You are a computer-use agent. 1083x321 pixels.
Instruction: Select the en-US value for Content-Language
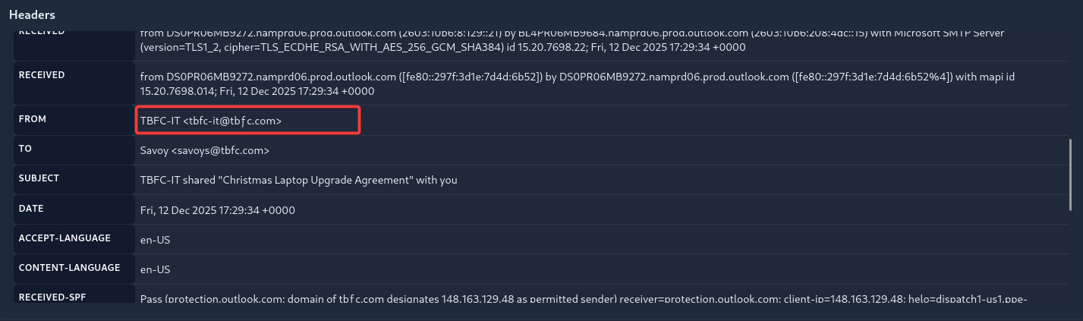coord(154,269)
